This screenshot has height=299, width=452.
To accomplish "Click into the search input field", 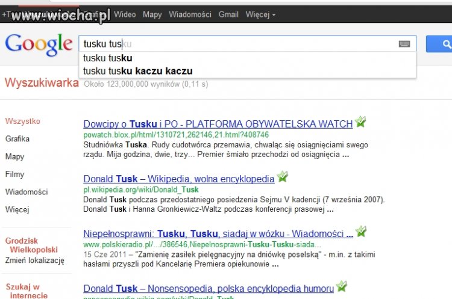I will pos(247,44).
